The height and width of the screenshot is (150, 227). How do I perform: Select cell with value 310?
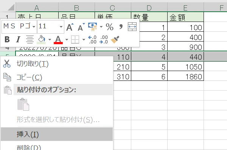tap(122, 76)
